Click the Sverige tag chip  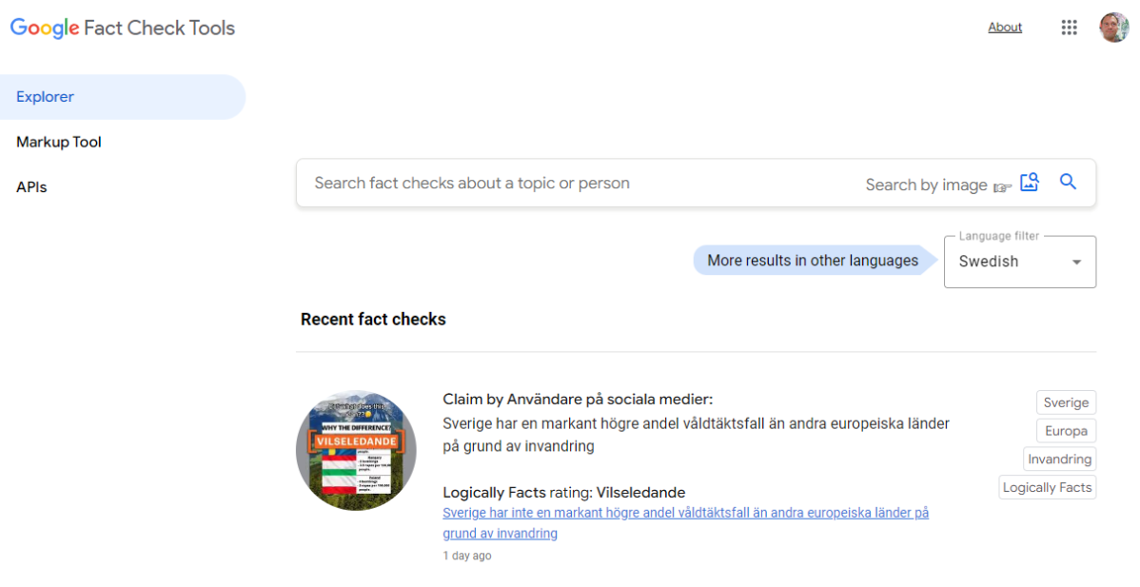click(1066, 402)
